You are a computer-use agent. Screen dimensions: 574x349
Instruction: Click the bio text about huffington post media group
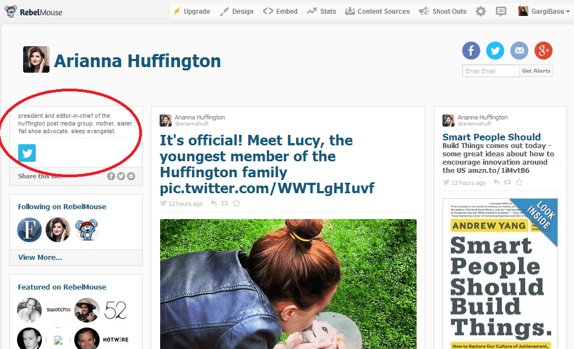tap(76, 123)
